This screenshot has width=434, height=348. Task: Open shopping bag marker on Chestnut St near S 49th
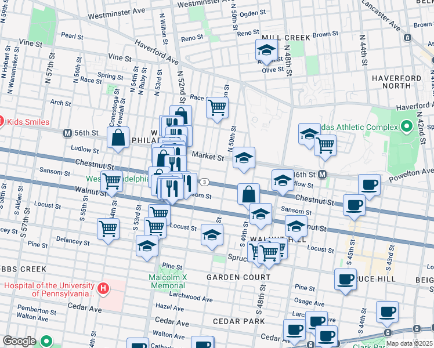(x=248, y=195)
